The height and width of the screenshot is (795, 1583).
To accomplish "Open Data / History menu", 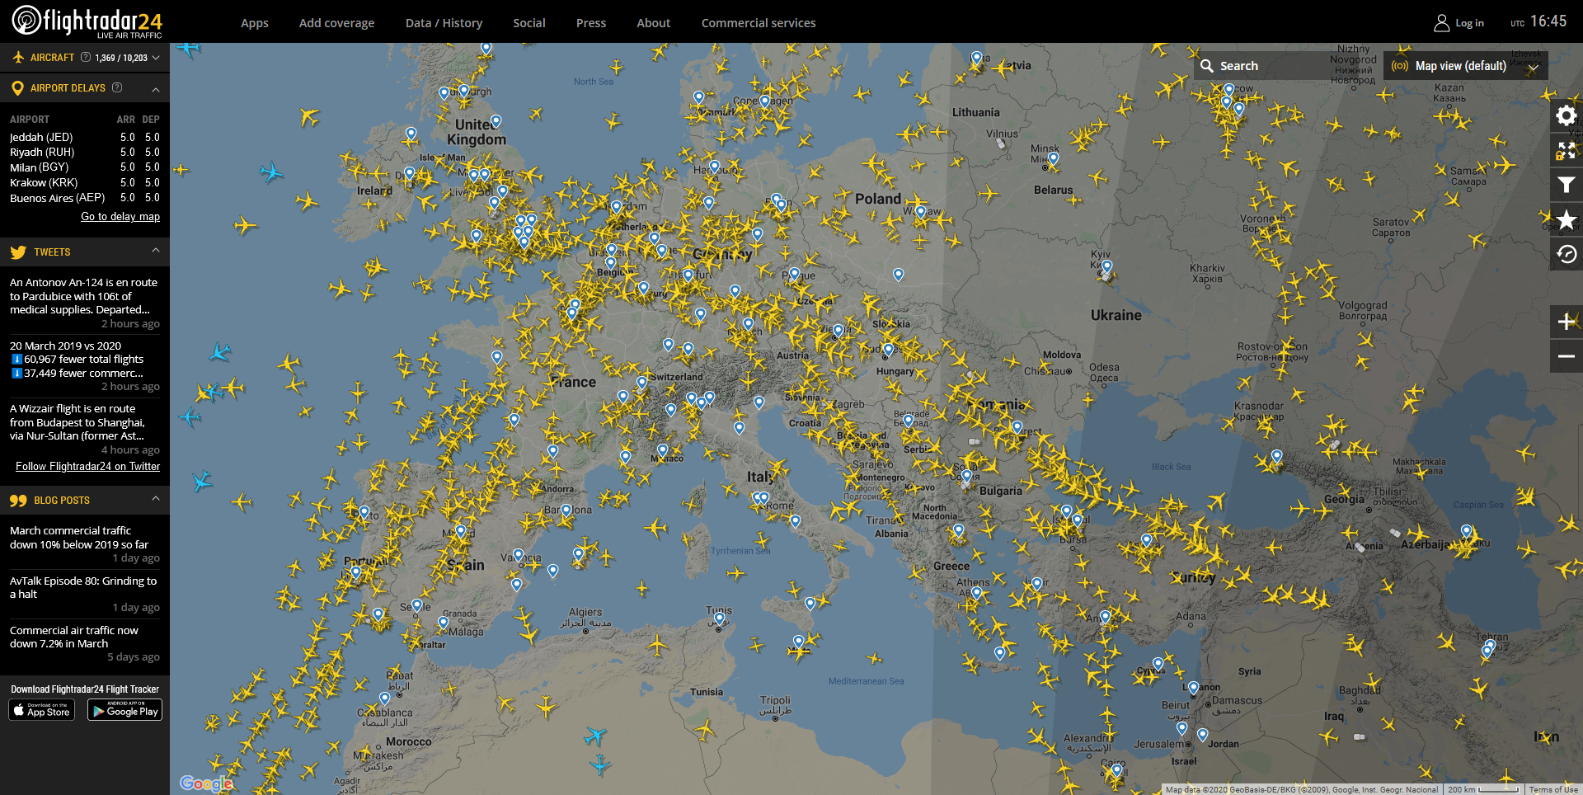I will [444, 23].
